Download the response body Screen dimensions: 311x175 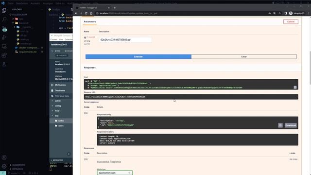tap(291, 125)
